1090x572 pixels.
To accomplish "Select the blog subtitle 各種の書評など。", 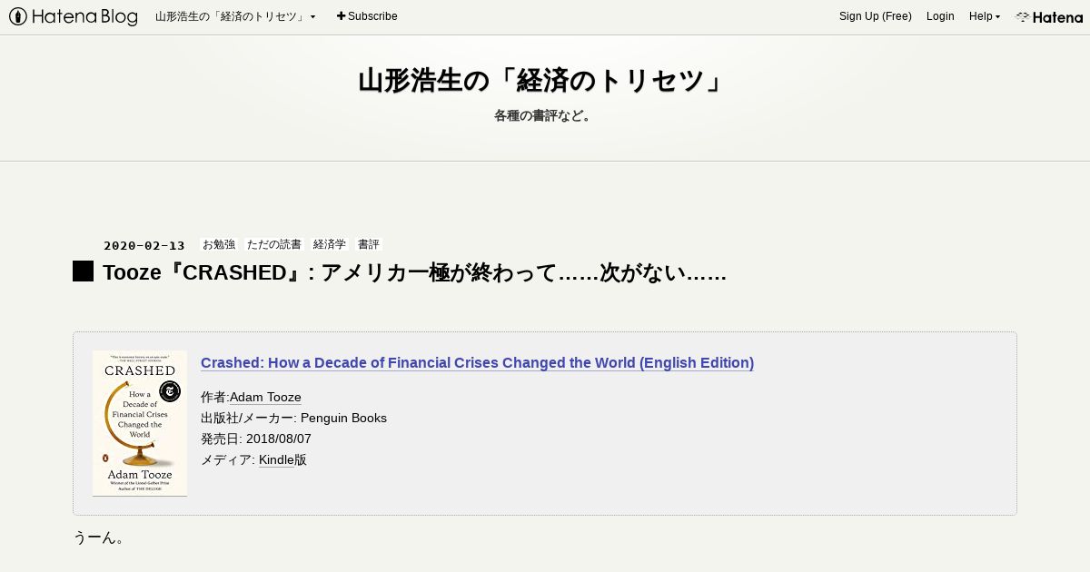I will tap(544, 115).
